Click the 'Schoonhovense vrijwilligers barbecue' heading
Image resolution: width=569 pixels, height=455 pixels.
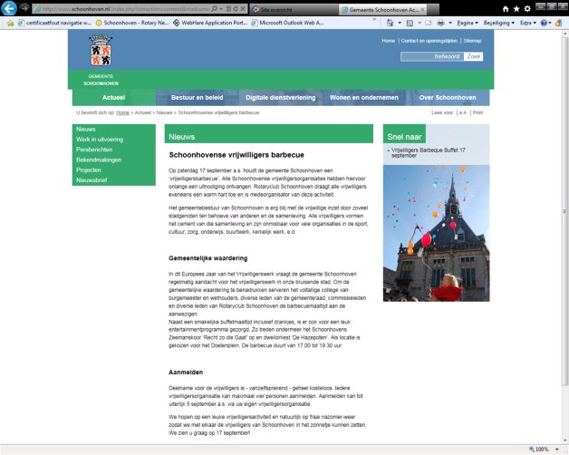pyautogui.click(x=236, y=155)
